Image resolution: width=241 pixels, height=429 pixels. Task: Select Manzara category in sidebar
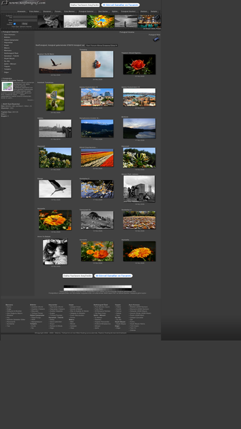tap(8, 50)
